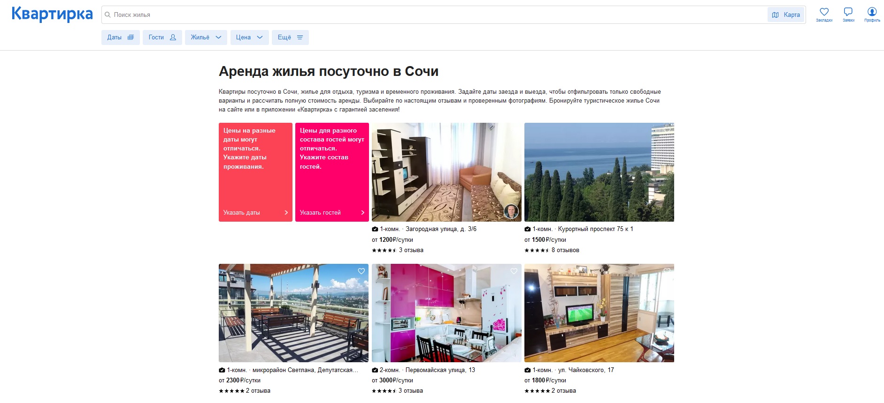Favorite the Депутатская terrace listing with heart
Viewport: 884px width, 403px height.
[x=361, y=271]
